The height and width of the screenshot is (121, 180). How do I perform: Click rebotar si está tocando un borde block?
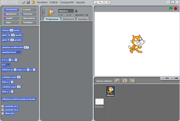click(x=19, y=99)
